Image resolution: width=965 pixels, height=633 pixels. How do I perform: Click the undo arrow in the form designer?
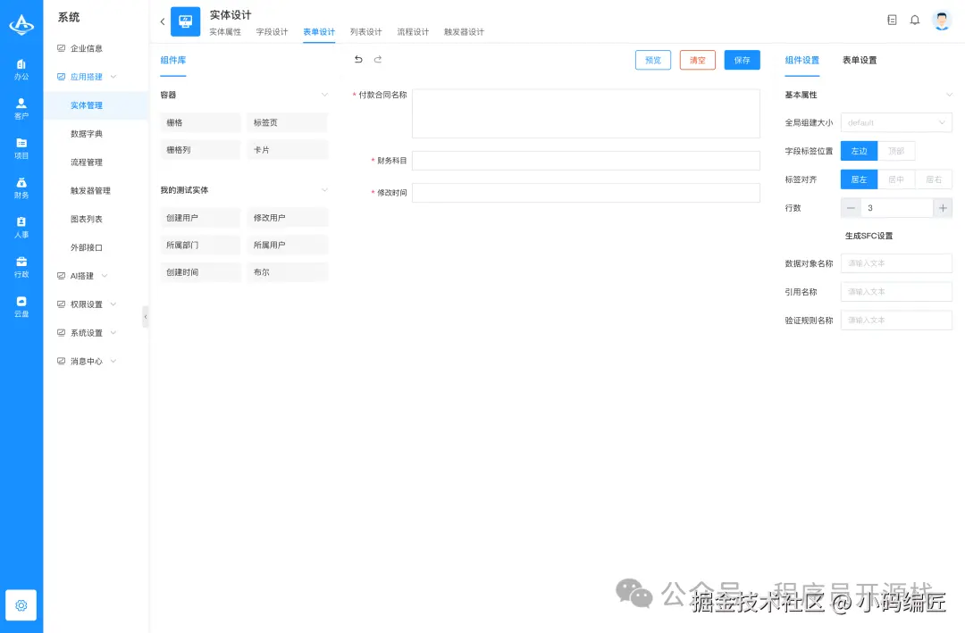pyautogui.click(x=358, y=57)
